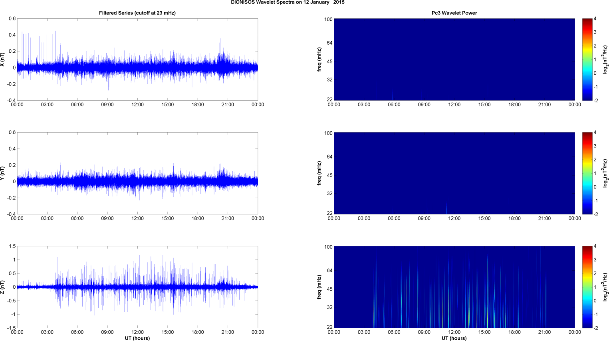This screenshot has height=341, width=609.
Task: Click the 21:00 tick under bottom spectrogram
Action: [x=544, y=332]
